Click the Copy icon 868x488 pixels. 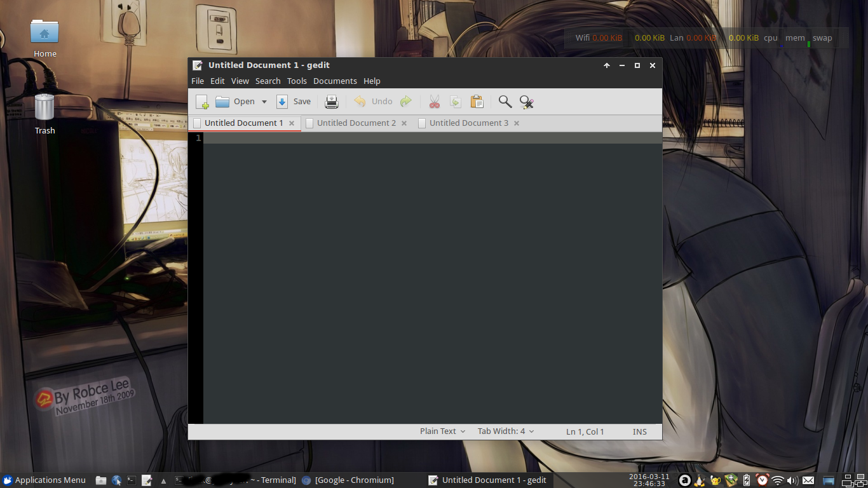(x=455, y=101)
